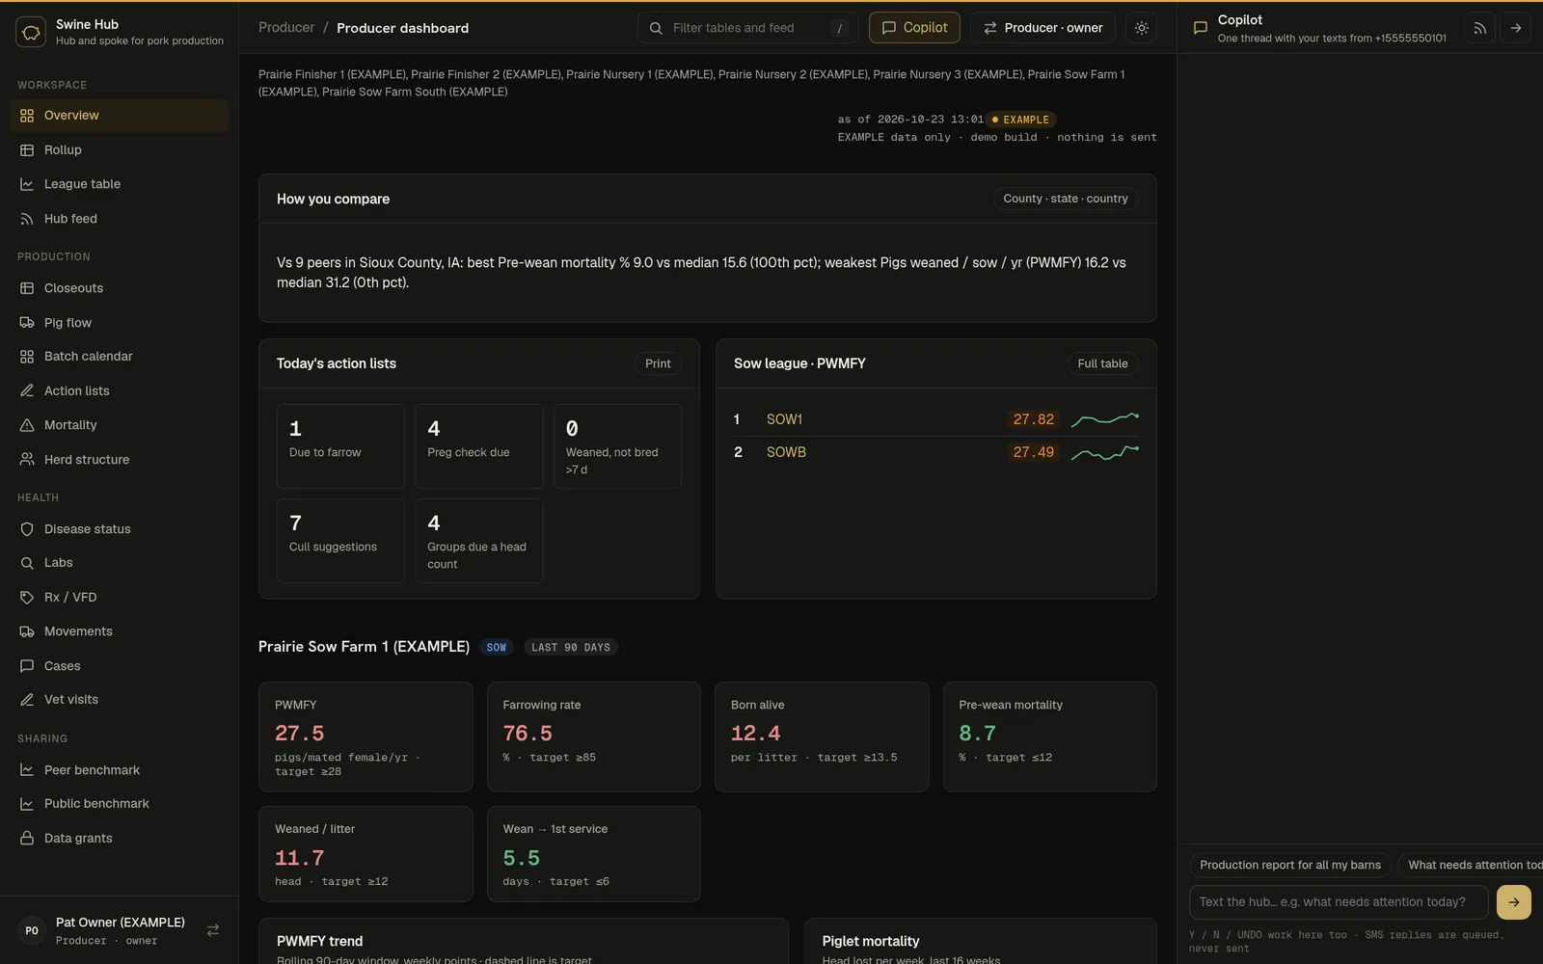This screenshot has width=1543, height=964.
Task: Open the Overview page in the sidebar
Action: click(119, 116)
